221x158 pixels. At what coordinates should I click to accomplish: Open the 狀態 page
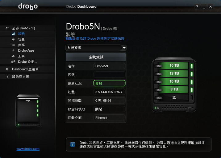click(x=21, y=34)
